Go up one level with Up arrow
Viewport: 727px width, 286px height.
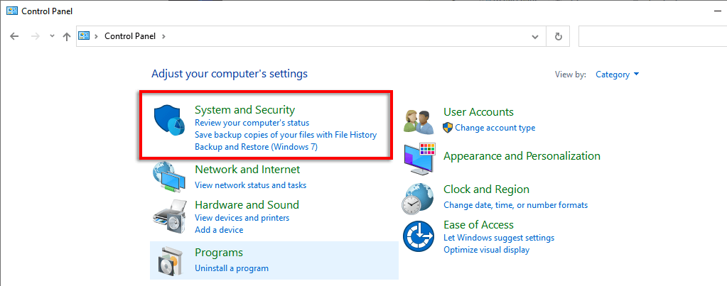pyautogui.click(x=67, y=36)
